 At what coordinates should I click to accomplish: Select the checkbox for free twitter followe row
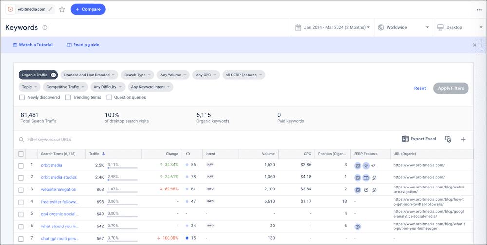point(21,203)
